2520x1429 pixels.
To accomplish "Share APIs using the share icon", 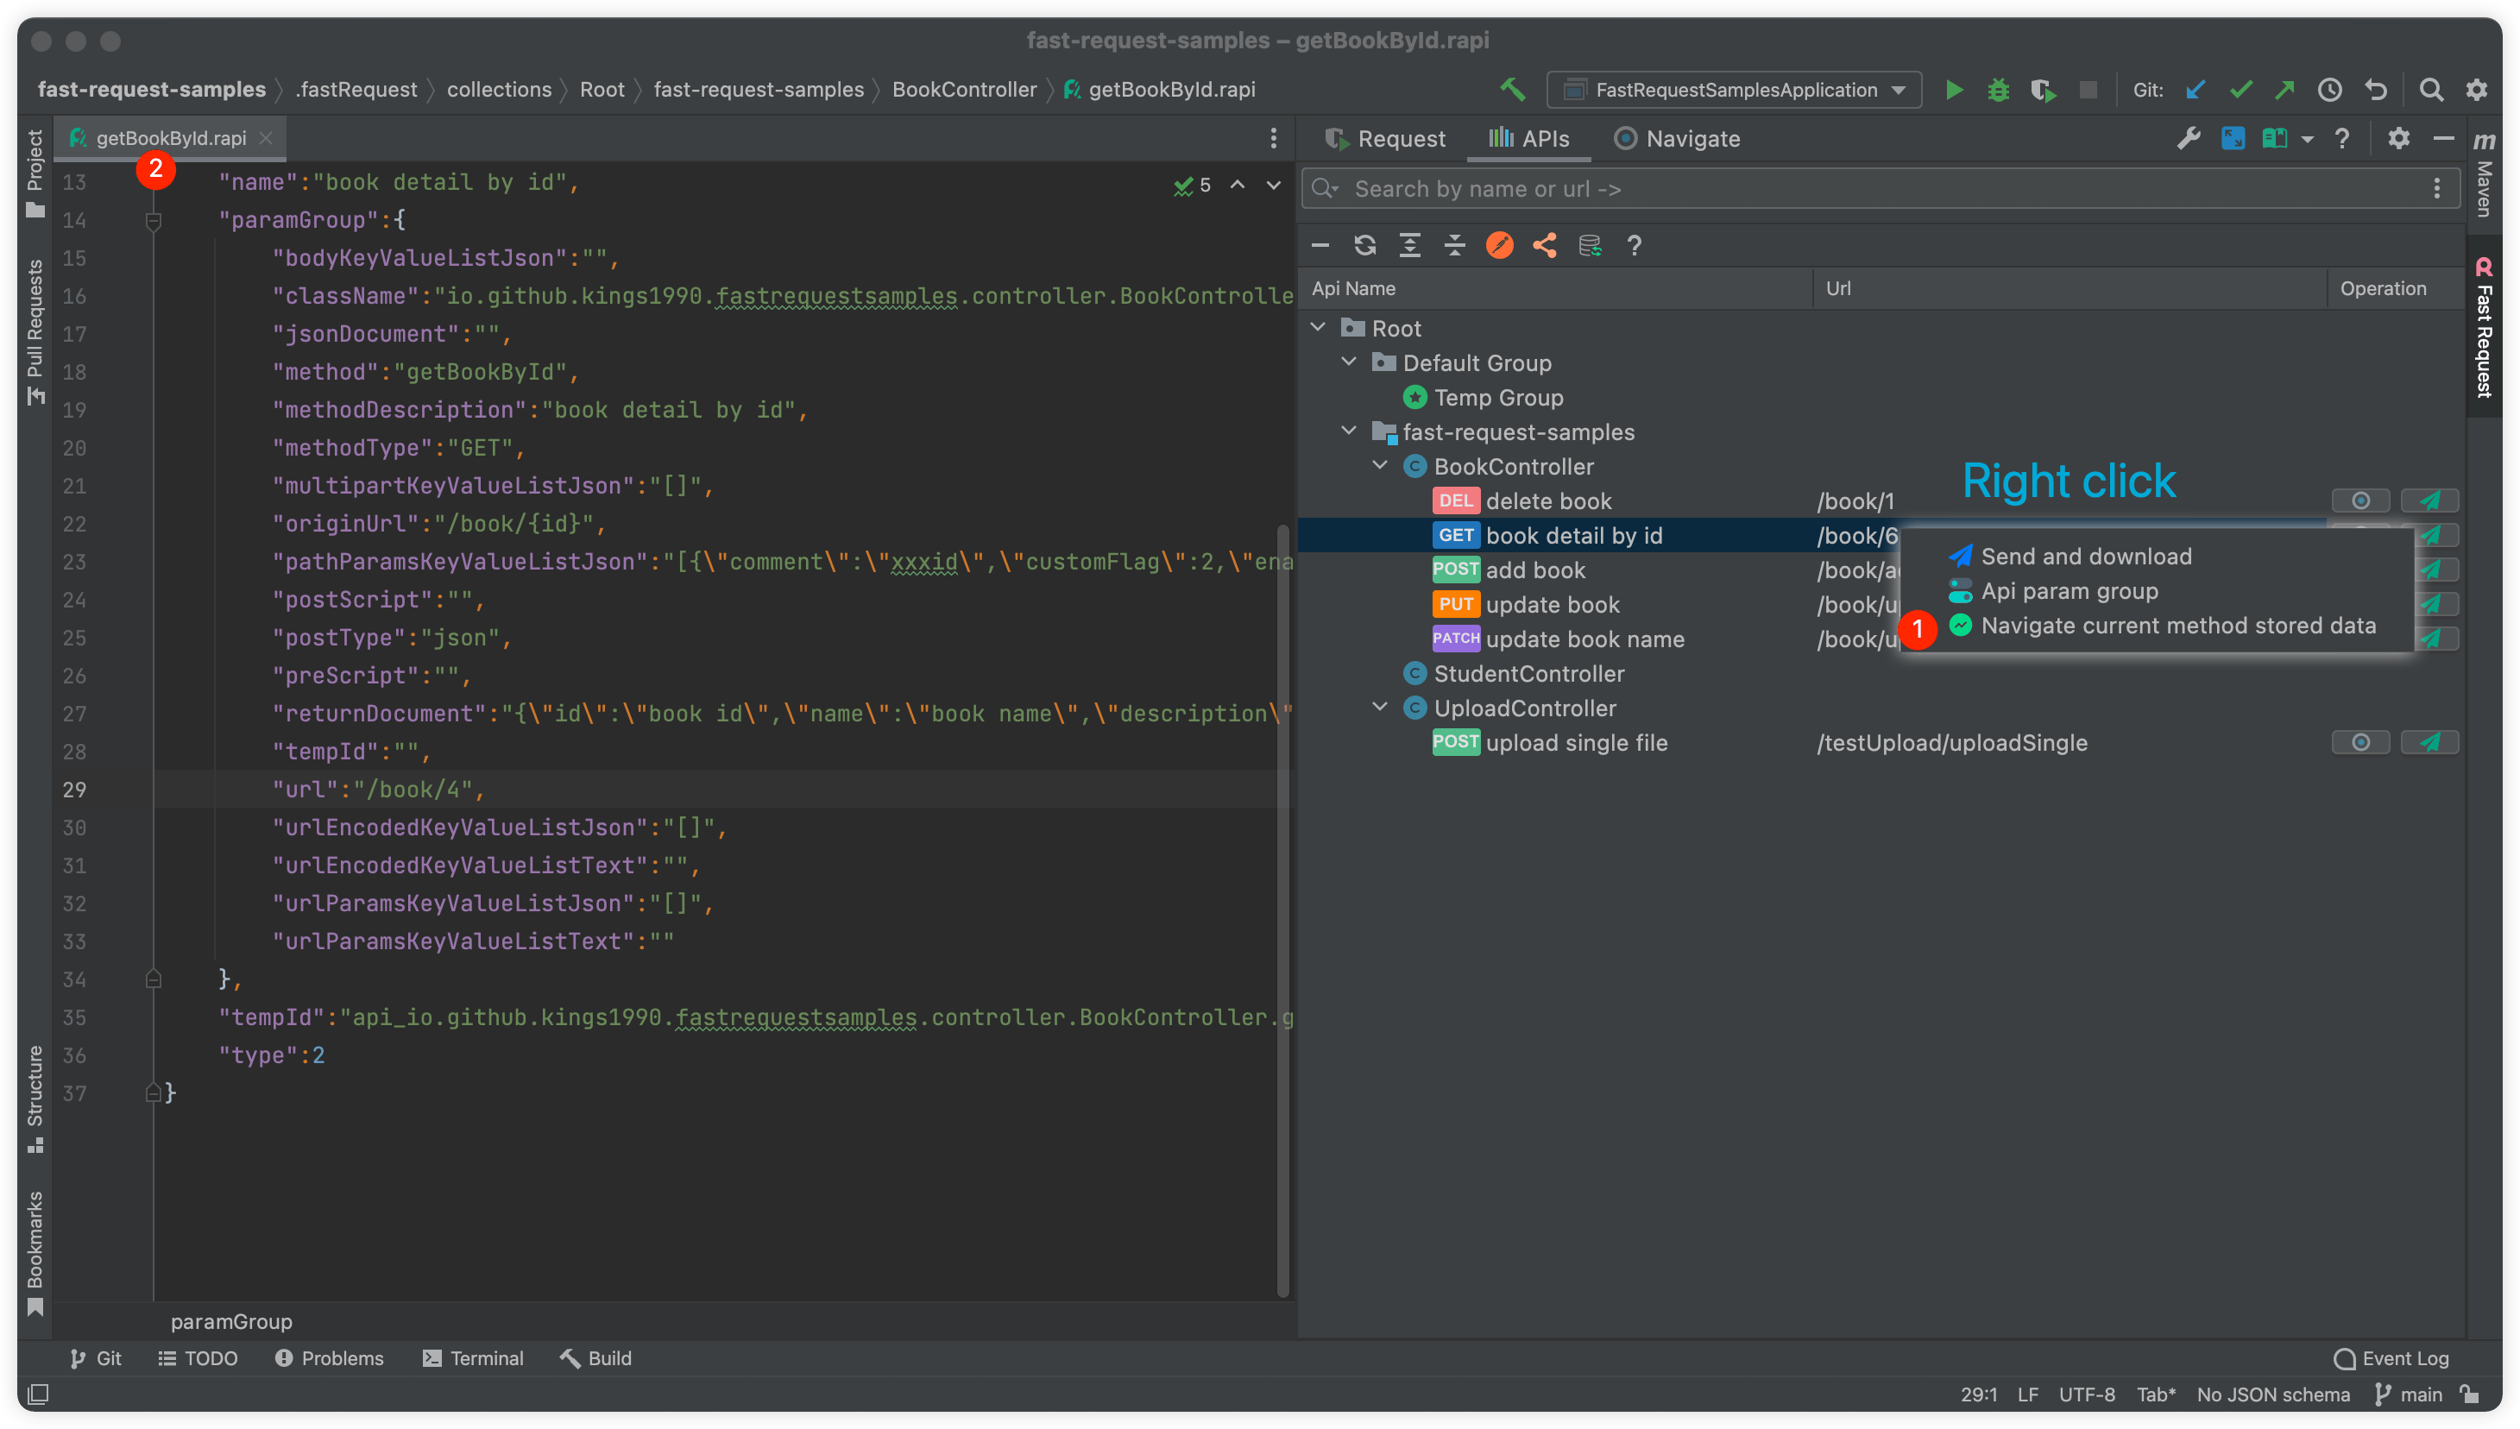I will [x=1544, y=245].
